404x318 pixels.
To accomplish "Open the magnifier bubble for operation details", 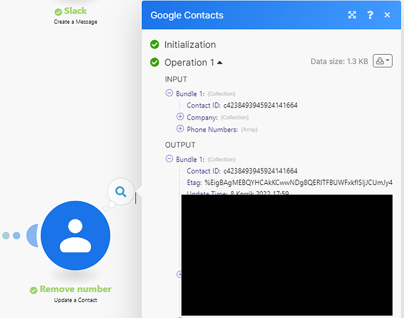I will coord(121,191).
